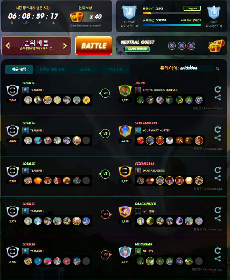Share the battle against STEEM82868
Viewport: 230px width, 280px height.
pyautogui.click(x=218, y=178)
